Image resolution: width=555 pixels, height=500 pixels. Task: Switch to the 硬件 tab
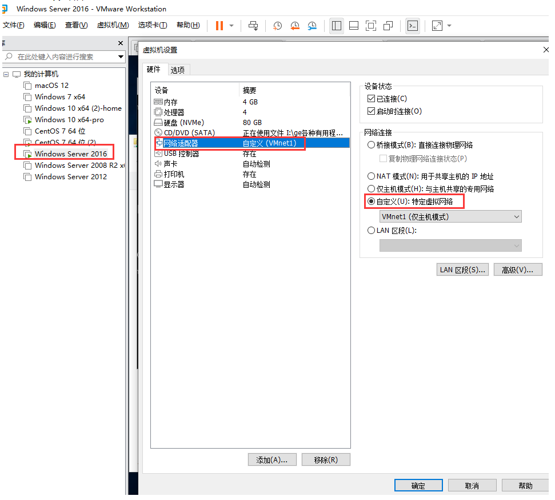(x=153, y=69)
